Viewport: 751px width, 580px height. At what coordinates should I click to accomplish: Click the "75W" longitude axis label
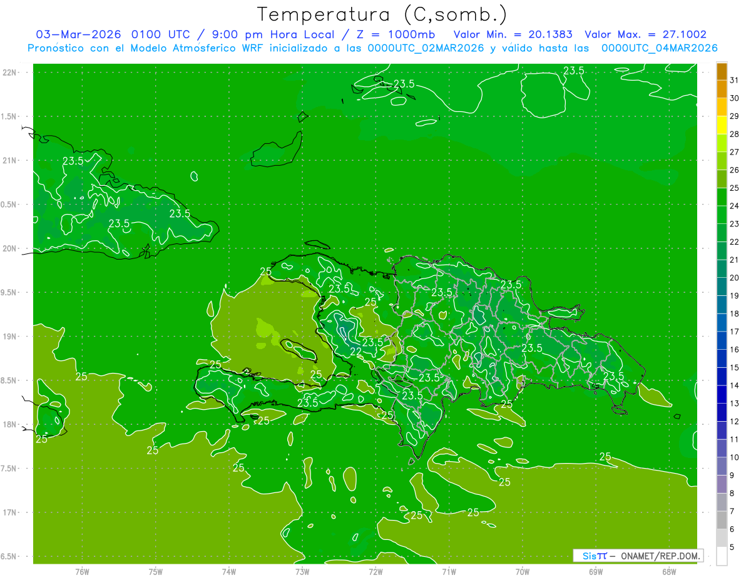pos(156,572)
